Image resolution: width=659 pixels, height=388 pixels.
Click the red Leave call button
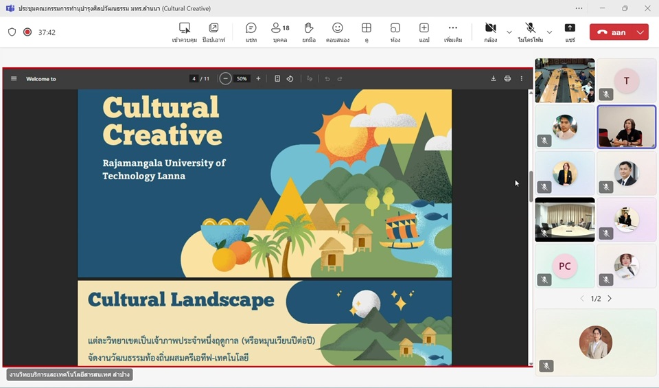point(611,32)
